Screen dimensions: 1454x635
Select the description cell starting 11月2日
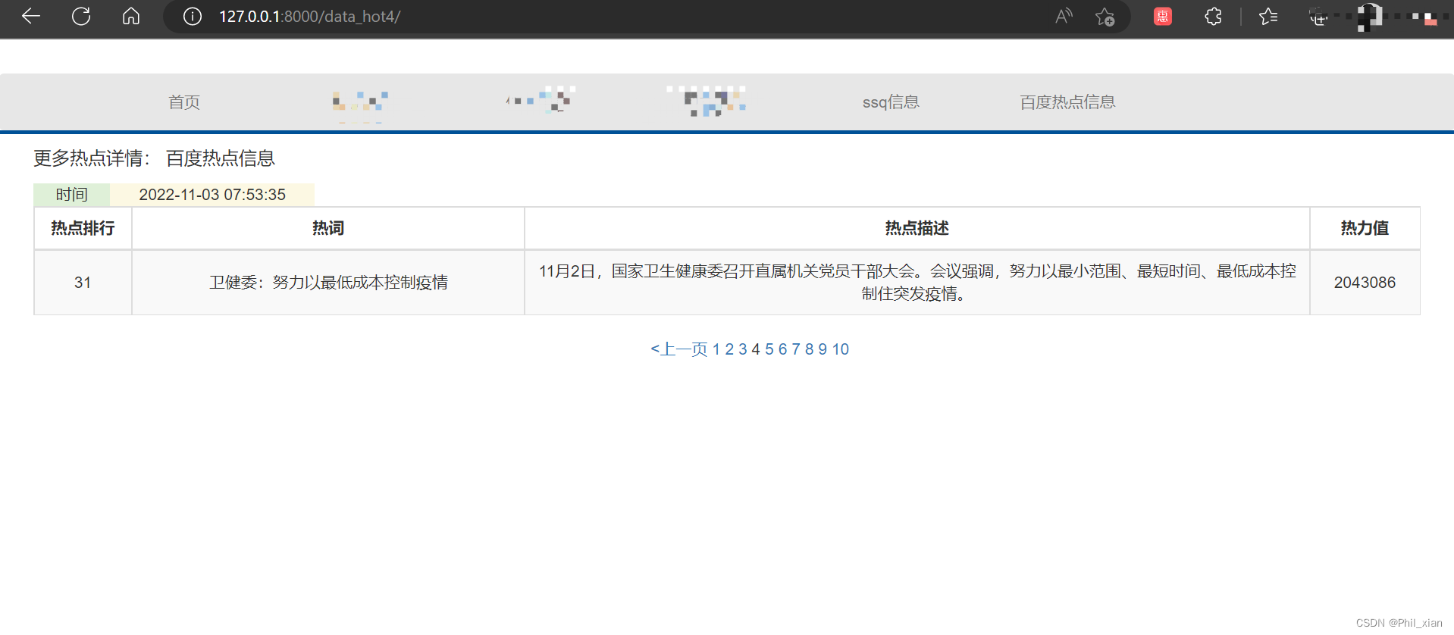(x=917, y=283)
